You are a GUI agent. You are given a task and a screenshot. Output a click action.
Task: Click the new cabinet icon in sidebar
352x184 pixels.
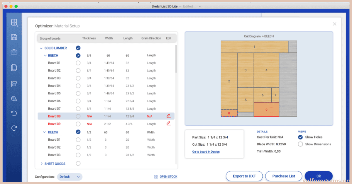point(14,22)
